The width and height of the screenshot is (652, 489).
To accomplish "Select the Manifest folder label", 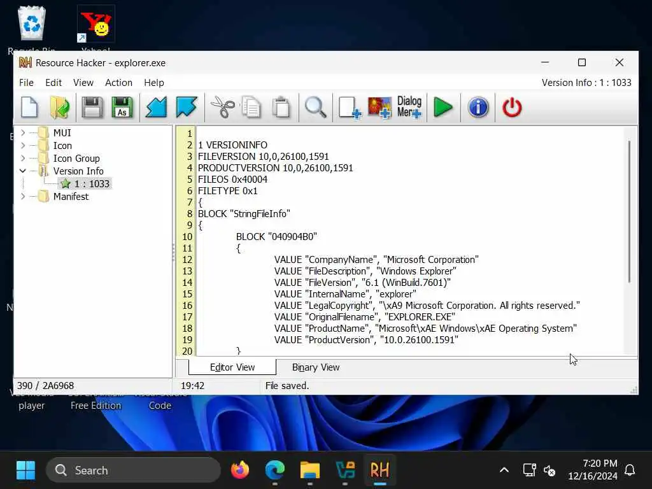I will point(71,196).
